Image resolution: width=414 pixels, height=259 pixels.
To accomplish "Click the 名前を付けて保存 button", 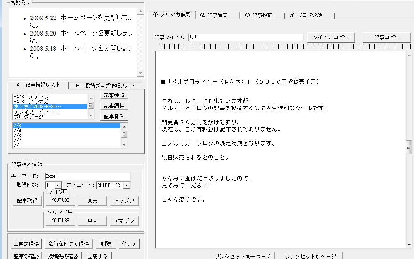I will (68, 244).
